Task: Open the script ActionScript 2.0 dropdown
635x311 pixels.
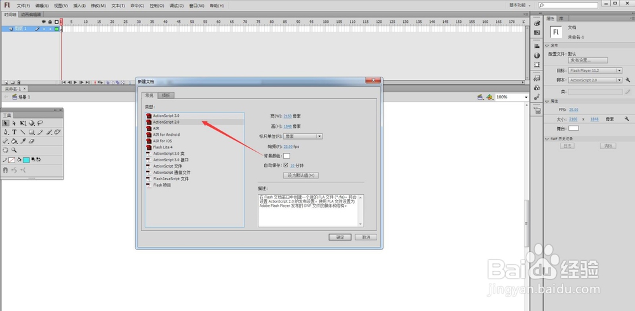Action: coord(595,80)
